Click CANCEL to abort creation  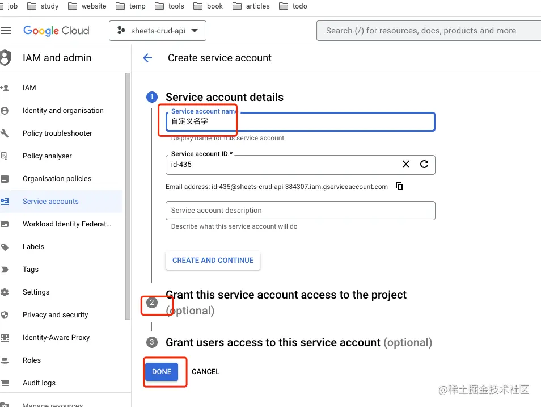click(x=205, y=371)
